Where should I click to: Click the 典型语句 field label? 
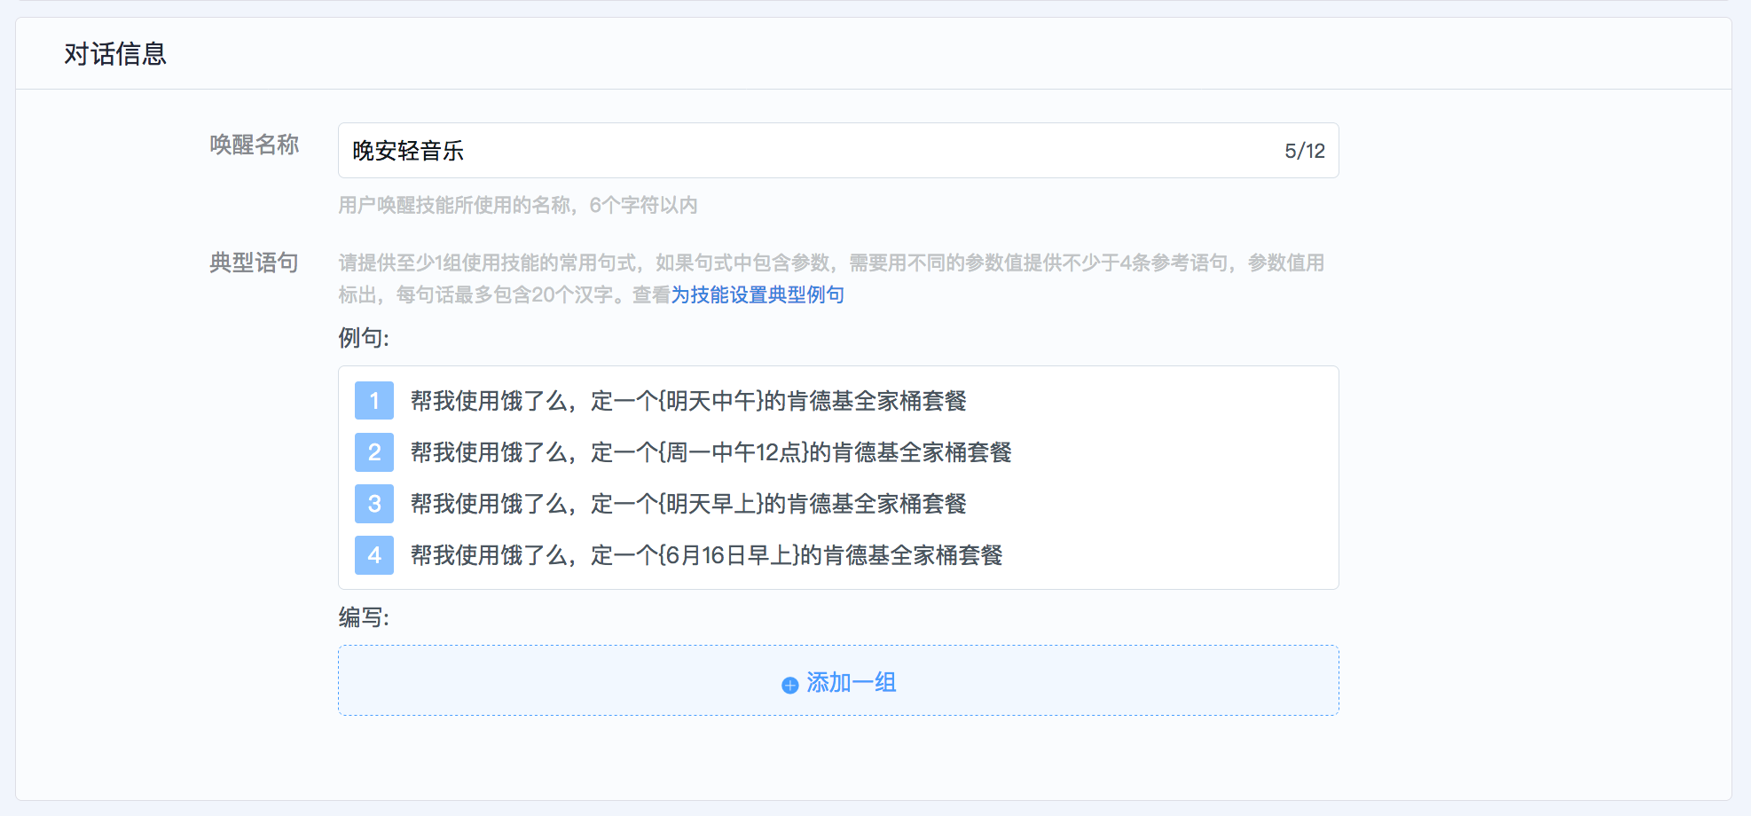(x=254, y=263)
